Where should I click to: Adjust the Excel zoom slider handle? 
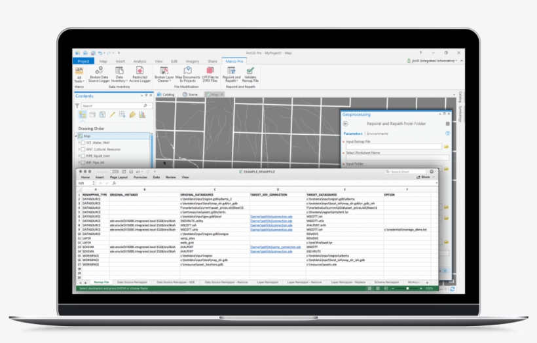[407, 289]
